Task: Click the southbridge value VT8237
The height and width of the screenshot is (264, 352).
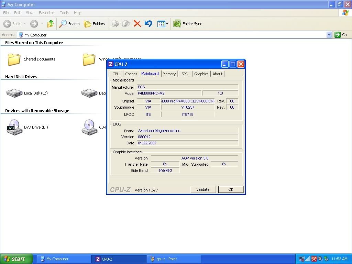Action: click(x=188, y=107)
